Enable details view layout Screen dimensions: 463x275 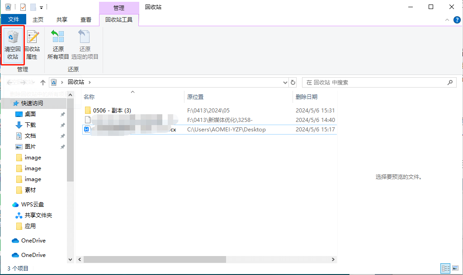(x=445, y=268)
